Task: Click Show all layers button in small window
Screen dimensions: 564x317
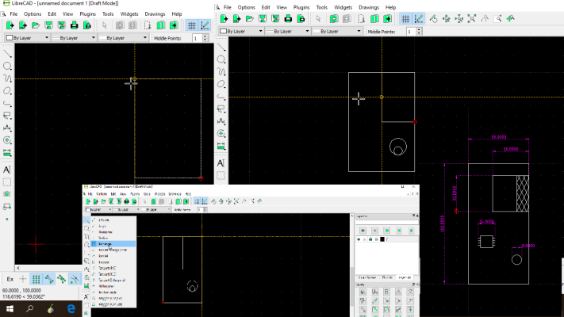Action: point(363,231)
